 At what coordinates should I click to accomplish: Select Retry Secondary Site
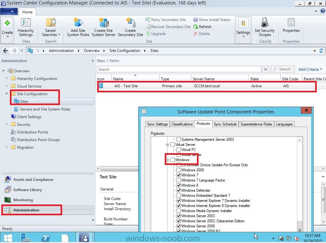pyautogui.click(x=166, y=20)
